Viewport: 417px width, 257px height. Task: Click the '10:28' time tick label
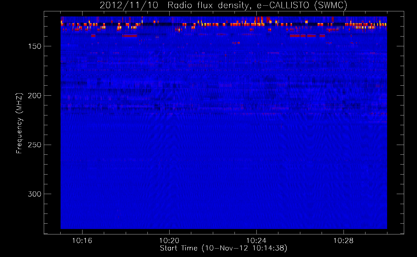click(344, 241)
